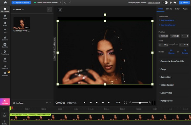191x125 pixels.
Task: Click the Redo arrow
Action: pos(70,3)
